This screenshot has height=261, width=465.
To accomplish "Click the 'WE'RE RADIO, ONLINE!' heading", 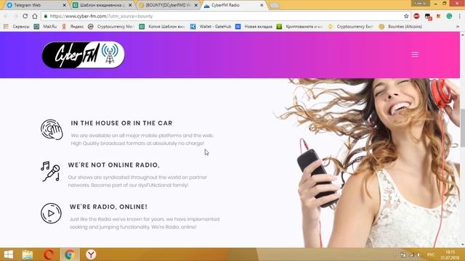I will 108,207.
